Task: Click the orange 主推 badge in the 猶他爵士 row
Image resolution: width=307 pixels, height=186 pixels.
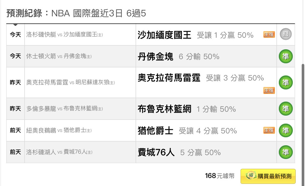Action: [x=269, y=130]
